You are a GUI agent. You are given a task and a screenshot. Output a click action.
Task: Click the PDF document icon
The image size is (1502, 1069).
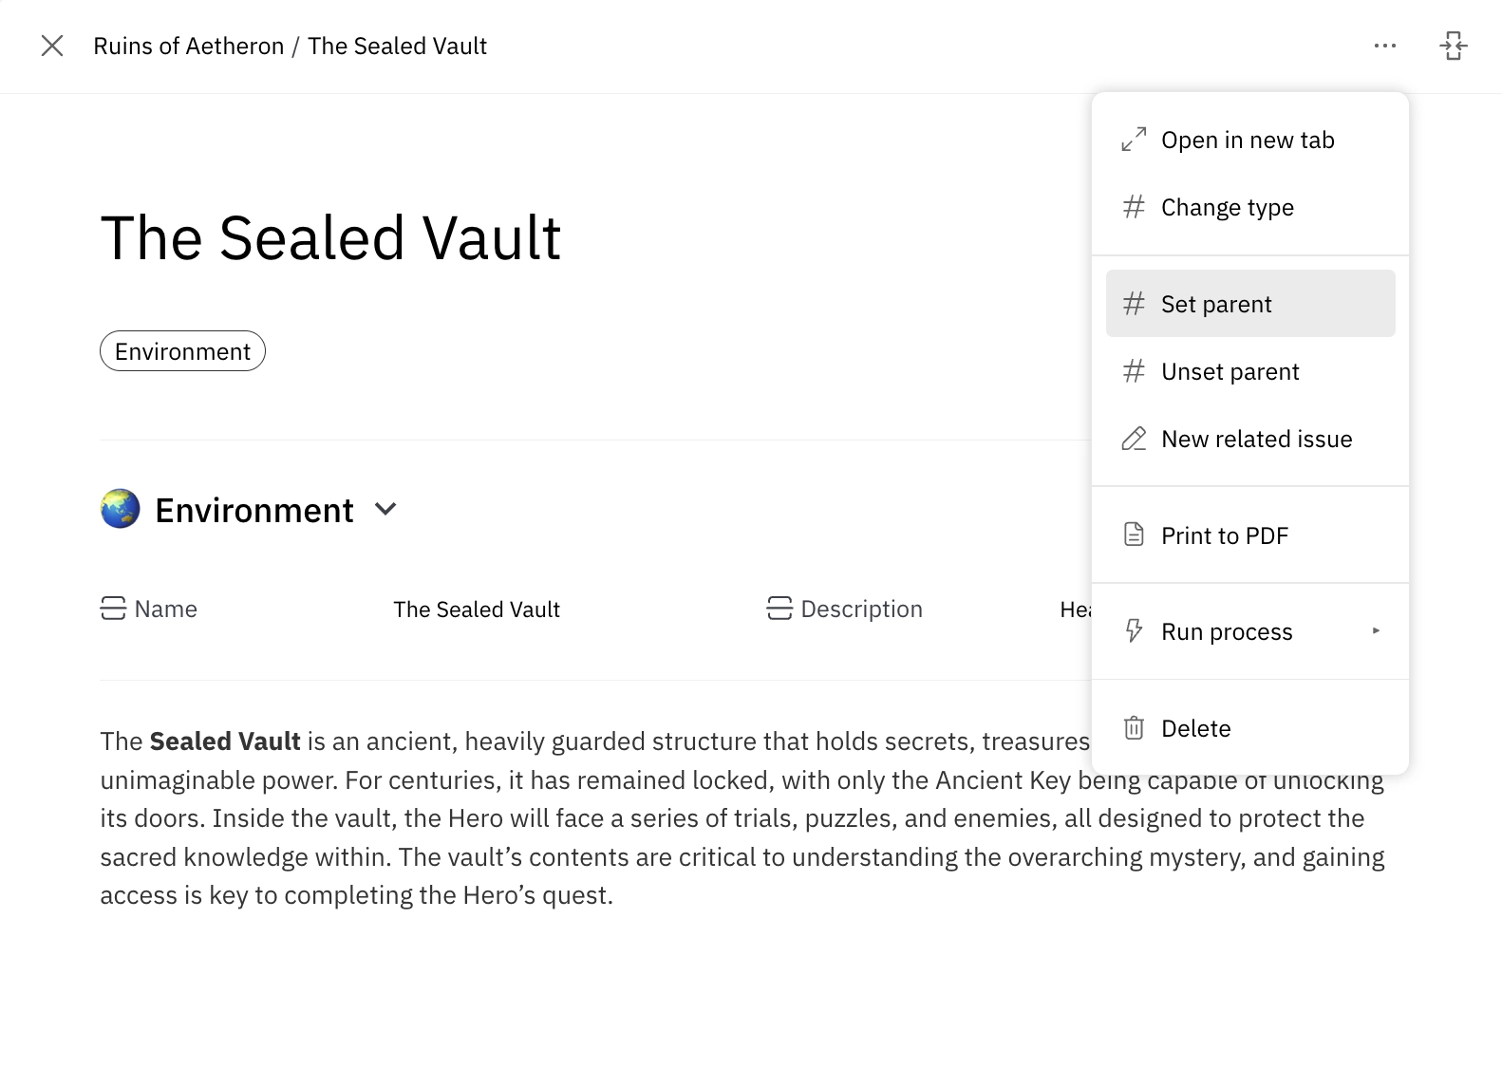(x=1134, y=535)
